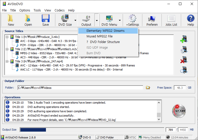Edit title settings with gear film icon

184,50
